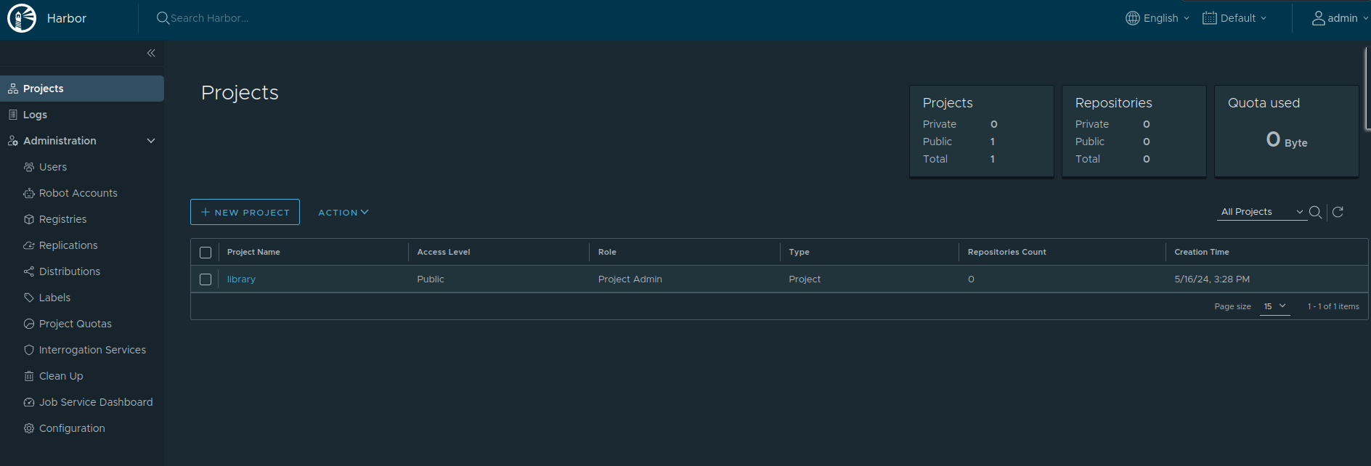Click the globe language icon
This screenshot has width=1371, height=466.
pyautogui.click(x=1132, y=18)
